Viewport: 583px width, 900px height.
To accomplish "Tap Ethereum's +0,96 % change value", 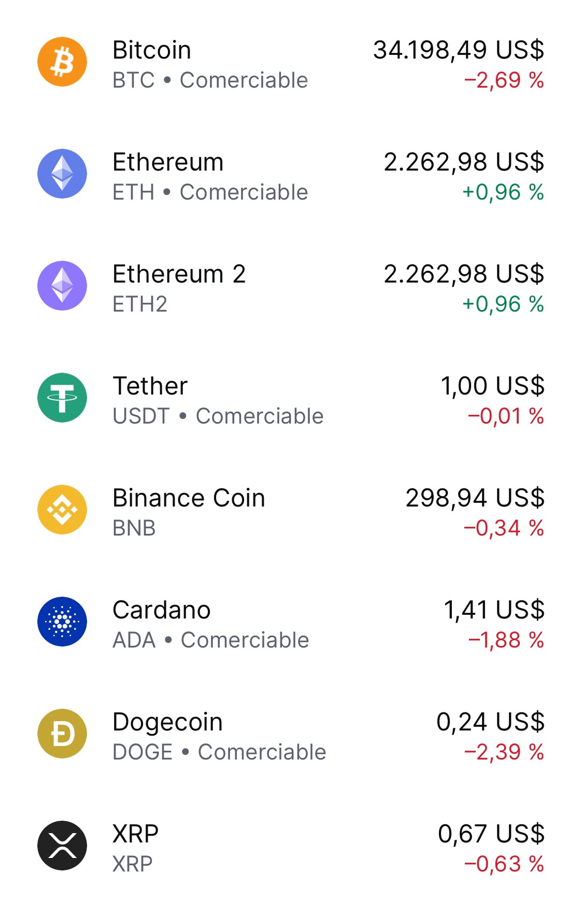I will click(x=503, y=192).
